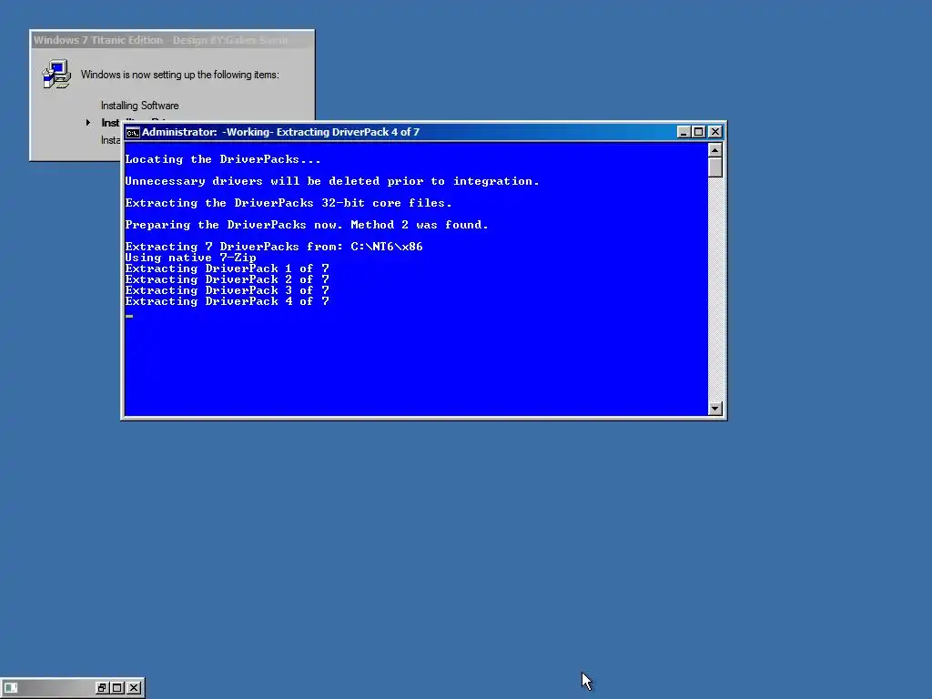Select "Installing Software" item in setup dialog
This screenshot has width=932, height=699.
click(139, 106)
